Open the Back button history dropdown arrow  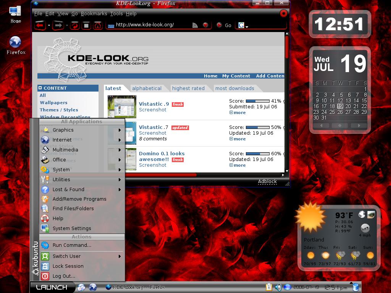coord(49,25)
